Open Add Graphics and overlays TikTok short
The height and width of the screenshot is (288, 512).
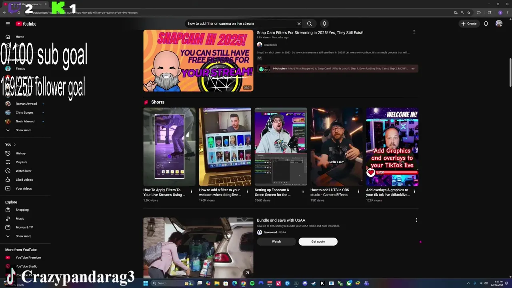coord(392,147)
